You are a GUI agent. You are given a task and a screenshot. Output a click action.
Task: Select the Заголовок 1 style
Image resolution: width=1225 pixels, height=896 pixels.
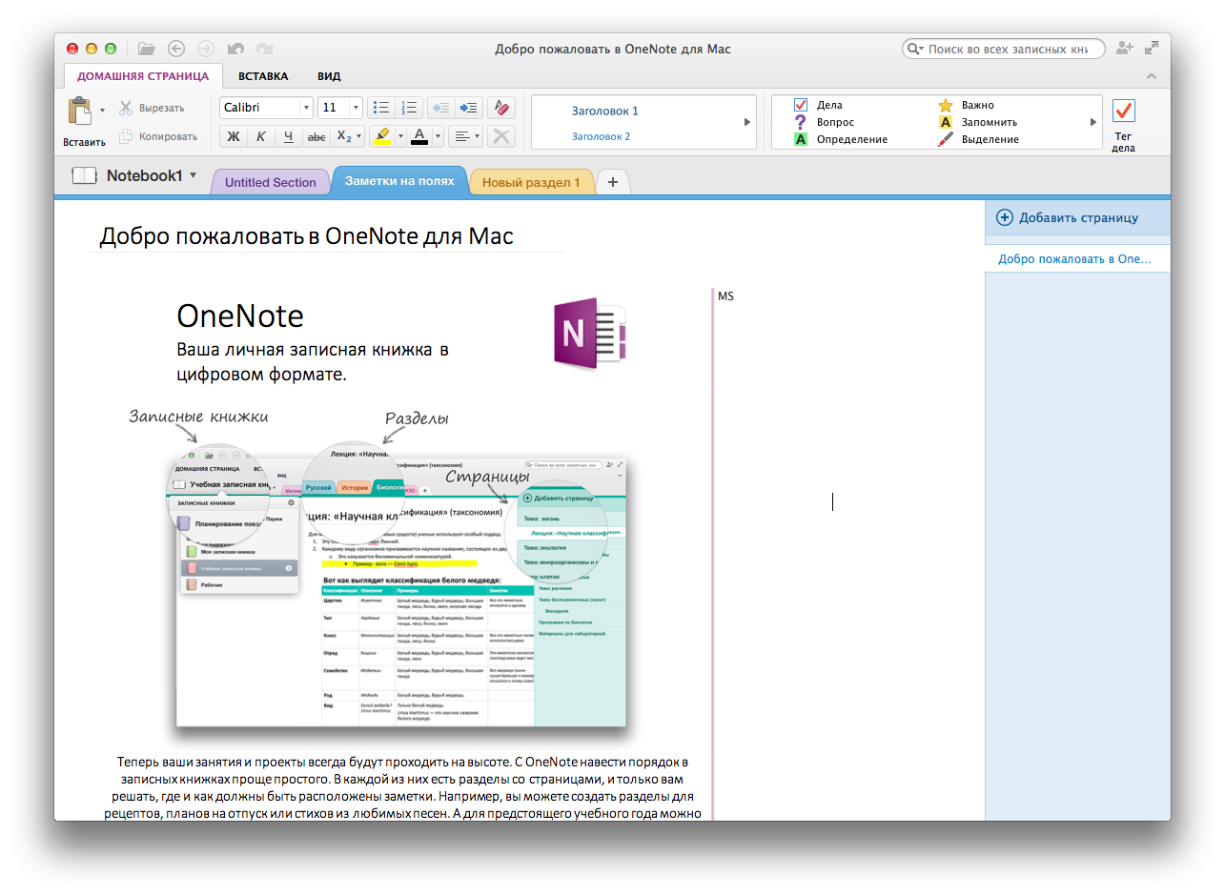pyautogui.click(x=605, y=111)
